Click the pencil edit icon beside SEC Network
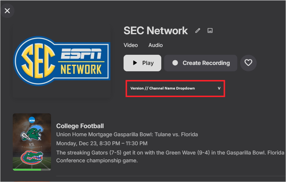 198,30
